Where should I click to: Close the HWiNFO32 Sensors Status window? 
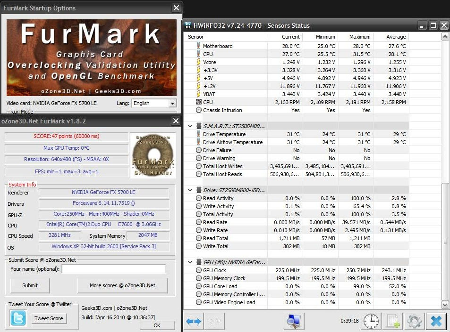(x=444, y=26)
